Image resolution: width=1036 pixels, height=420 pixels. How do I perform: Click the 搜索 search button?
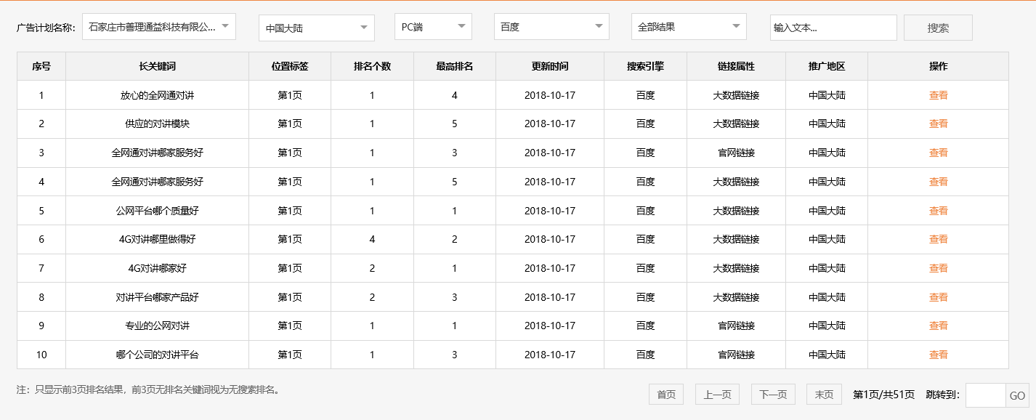click(937, 27)
